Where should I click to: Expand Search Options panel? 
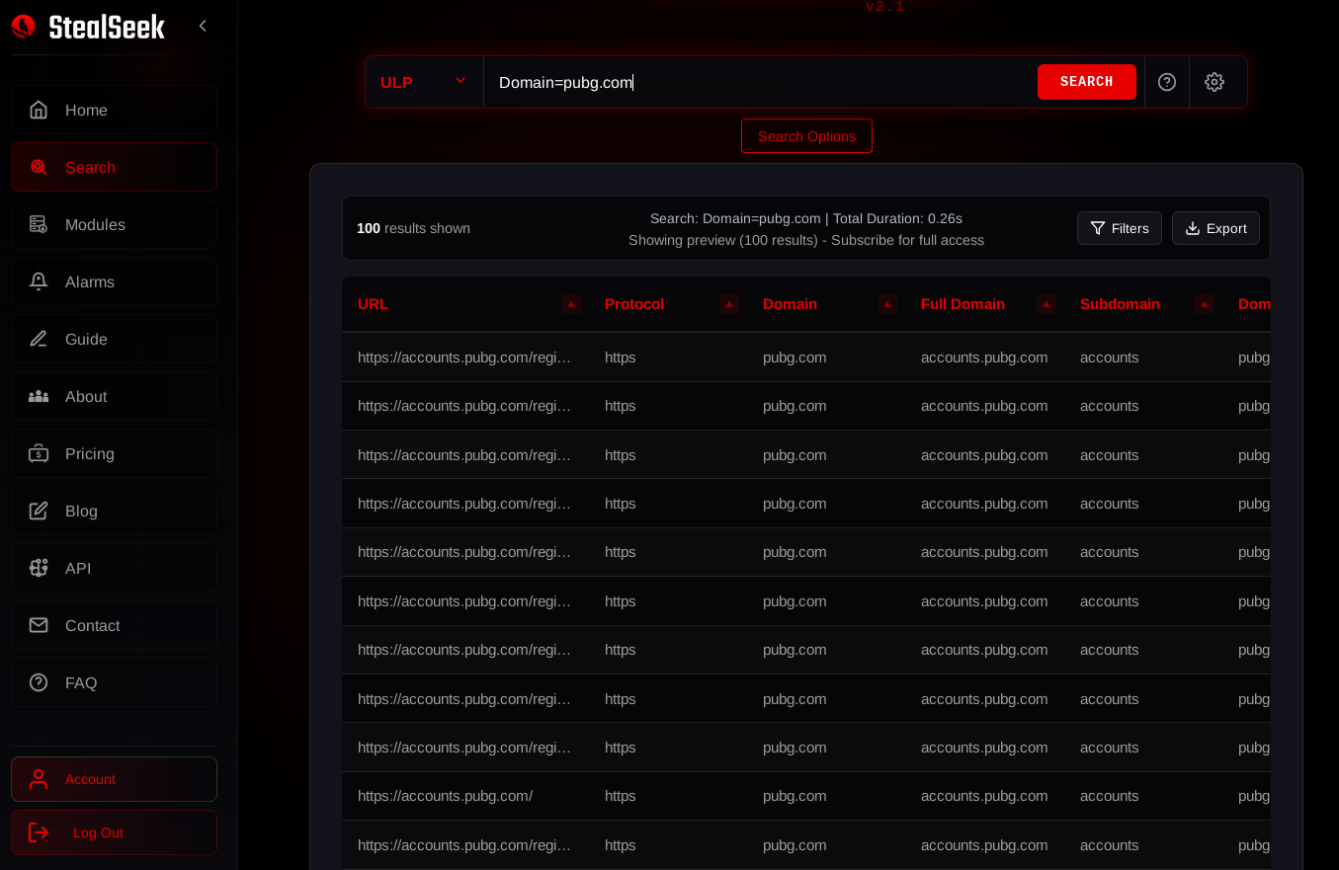(x=806, y=136)
